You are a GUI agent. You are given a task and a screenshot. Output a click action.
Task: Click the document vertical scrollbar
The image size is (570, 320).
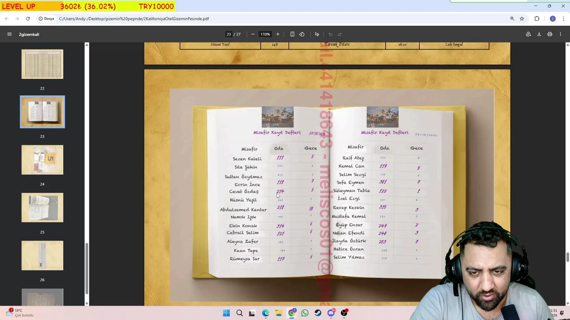(x=567, y=258)
